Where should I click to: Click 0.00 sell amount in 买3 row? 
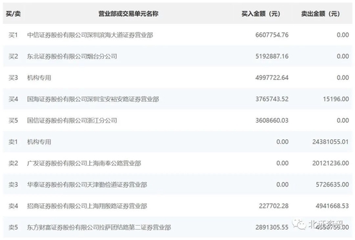343,78
